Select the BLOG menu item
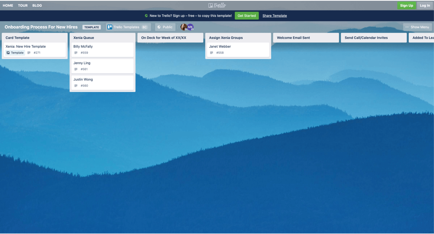The image size is (434, 234). pos(37,5)
